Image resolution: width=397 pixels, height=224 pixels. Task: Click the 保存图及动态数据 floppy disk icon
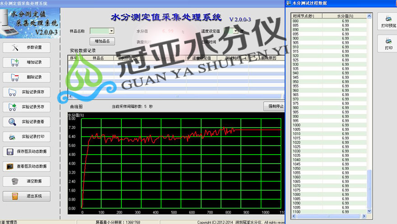coord(10,152)
